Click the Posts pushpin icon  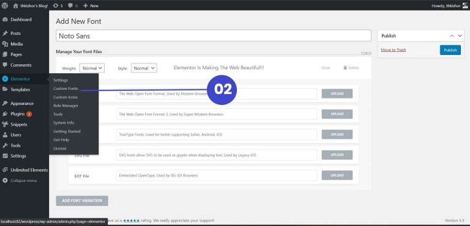pyautogui.click(x=5, y=33)
